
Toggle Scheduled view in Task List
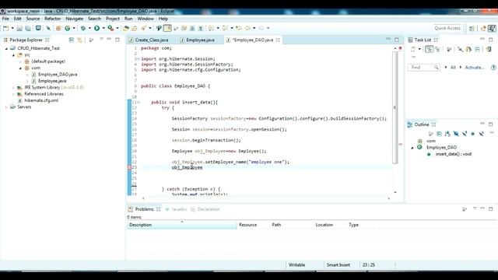pos(437,49)
